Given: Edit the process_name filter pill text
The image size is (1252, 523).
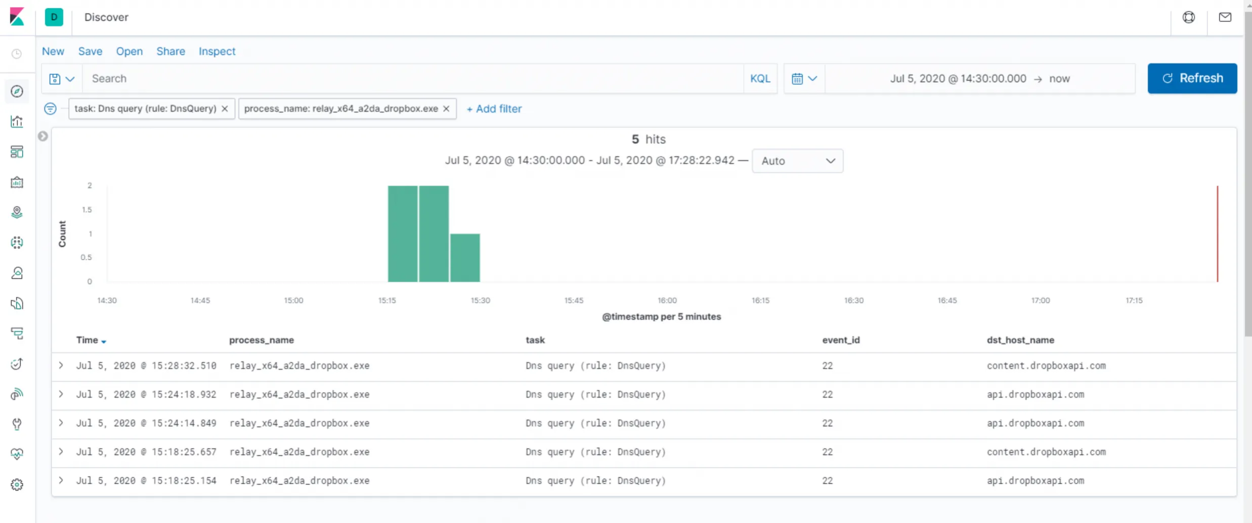Looking at the screenshot, I should 341,109.
